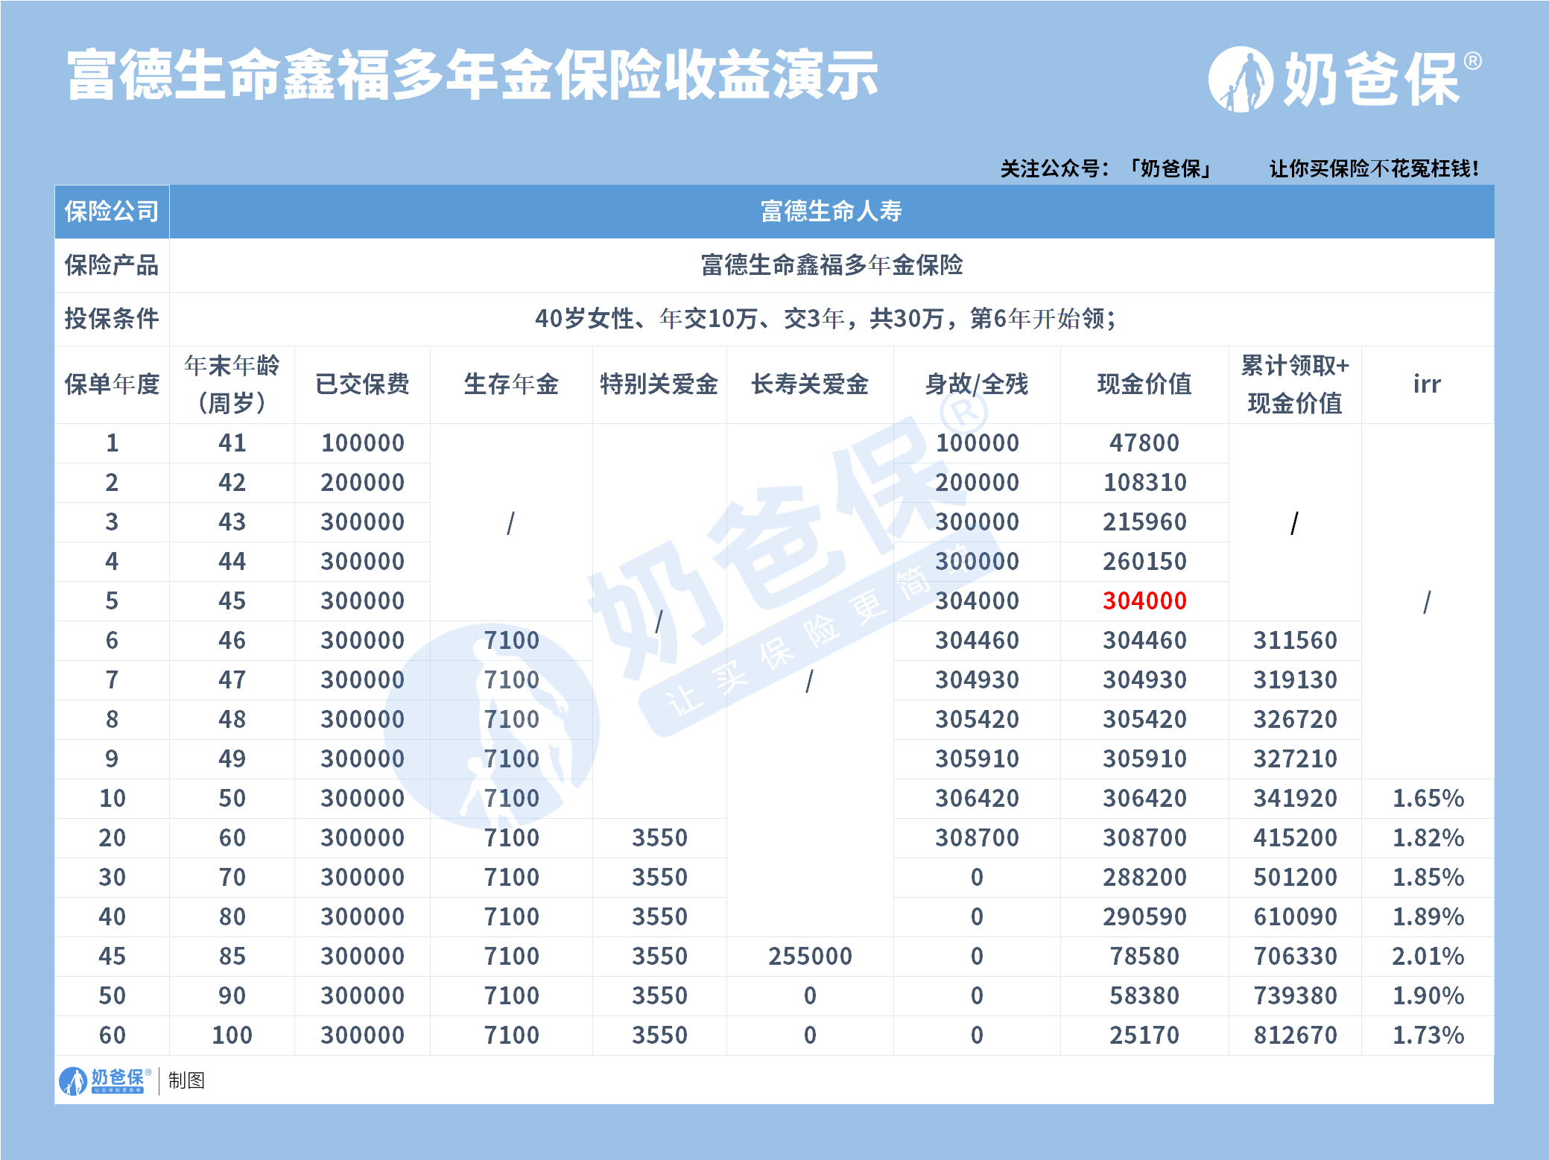
Task: Click the 长寿关爱金 column header
Action: pyautogui.click(x=810, y=384)
